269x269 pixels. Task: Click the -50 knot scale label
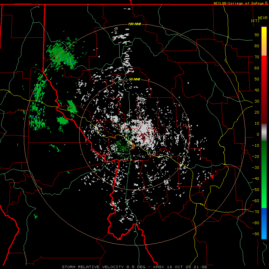[x=256, y=190]
